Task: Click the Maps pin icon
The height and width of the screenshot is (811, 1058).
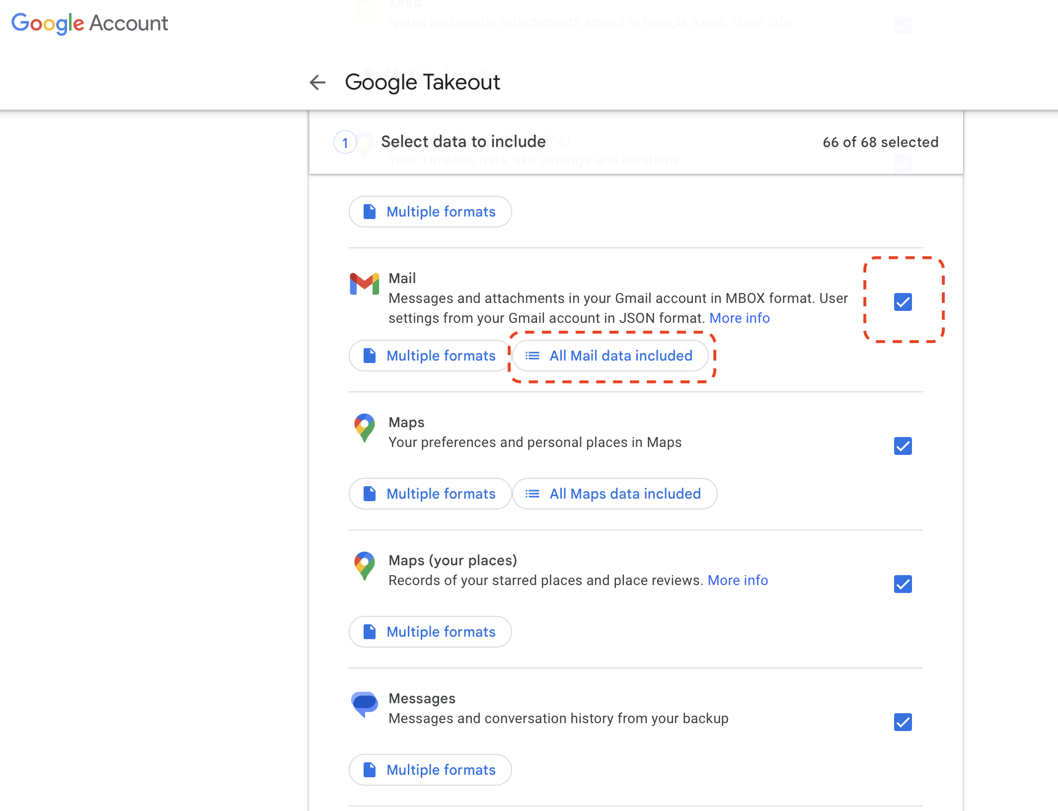Action: [364, 427]
